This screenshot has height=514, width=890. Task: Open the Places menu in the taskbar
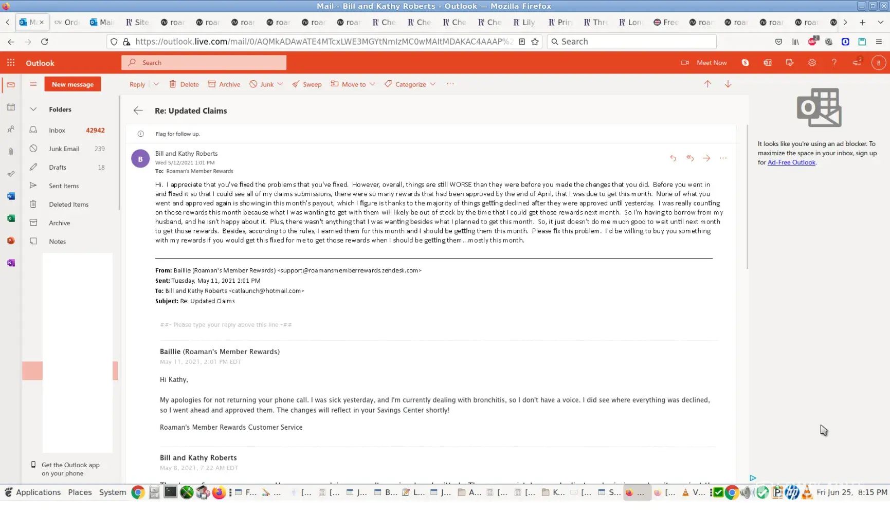click(x=80, y=492)
